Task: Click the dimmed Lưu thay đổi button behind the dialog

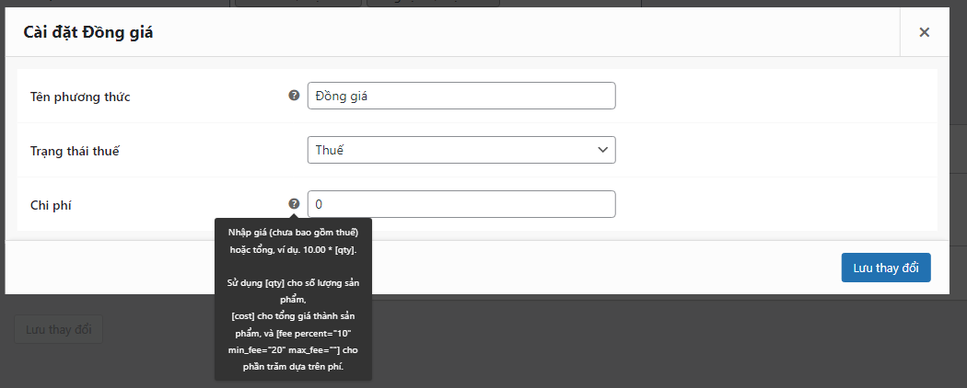Action: point(58,329)
